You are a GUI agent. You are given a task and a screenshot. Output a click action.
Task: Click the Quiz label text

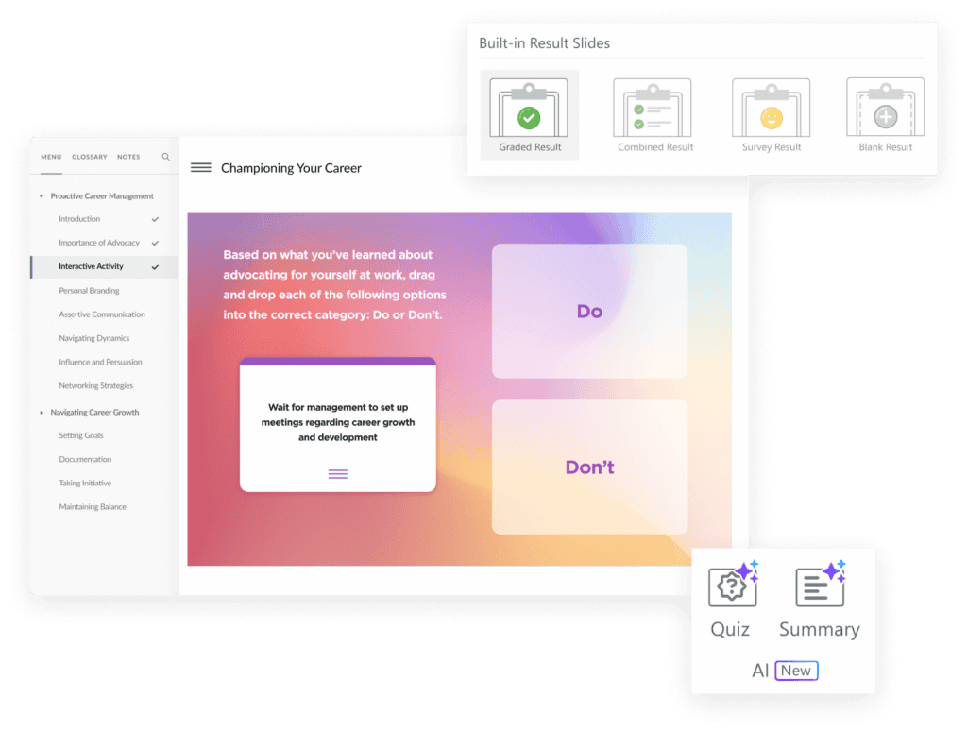[730, 629]
